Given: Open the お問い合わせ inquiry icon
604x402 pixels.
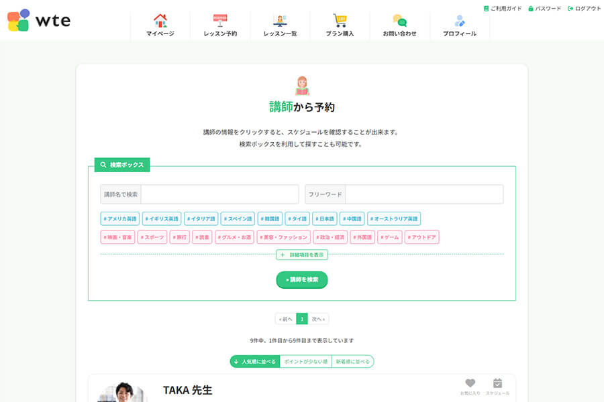Looking at the screenshot, I should point(400,20).
